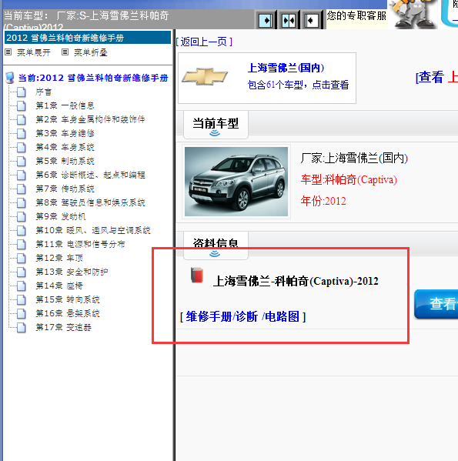
Task: Click the customer service mascot figure
Action: click(x=413, y=14)
